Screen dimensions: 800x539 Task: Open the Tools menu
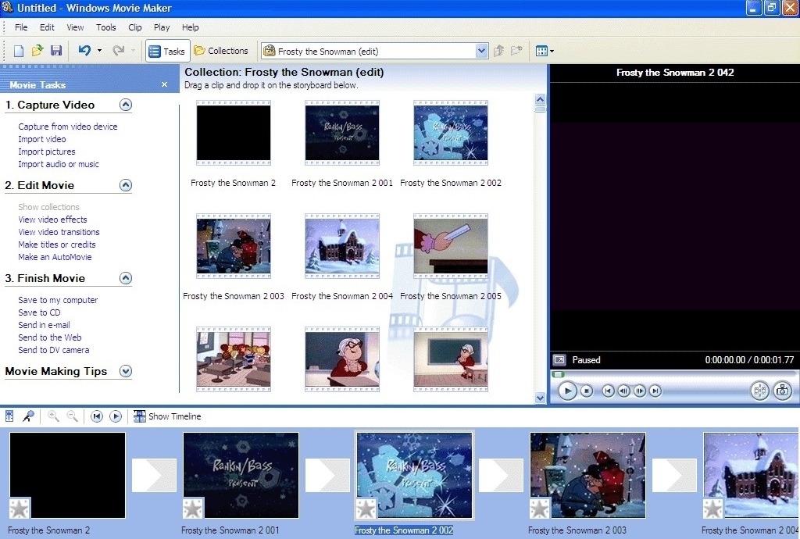click(106, 27)
